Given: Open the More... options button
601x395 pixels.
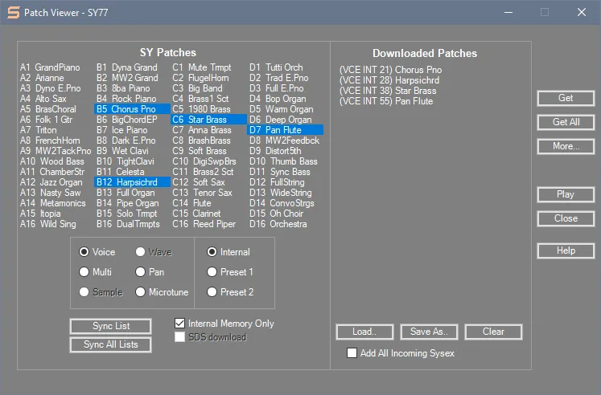Looking at the screenshot, I should 566,146.
